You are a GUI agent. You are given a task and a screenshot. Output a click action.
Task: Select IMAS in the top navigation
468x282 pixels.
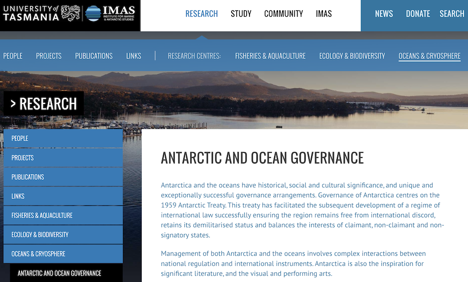coord(323,14)
